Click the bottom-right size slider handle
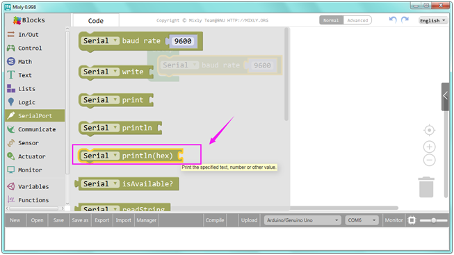Viewport: 454px width, 255px height. click(433, 220)
